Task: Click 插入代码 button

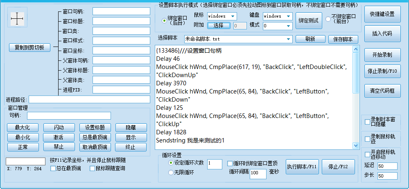Action: click(x=382, y=33)
